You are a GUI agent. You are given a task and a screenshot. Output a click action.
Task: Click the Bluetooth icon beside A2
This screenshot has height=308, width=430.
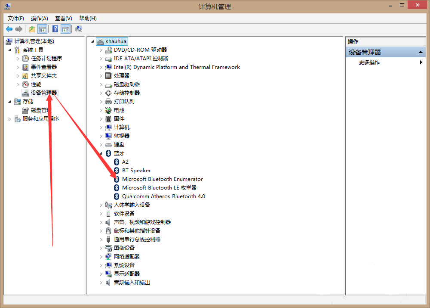tap(117, 162)
